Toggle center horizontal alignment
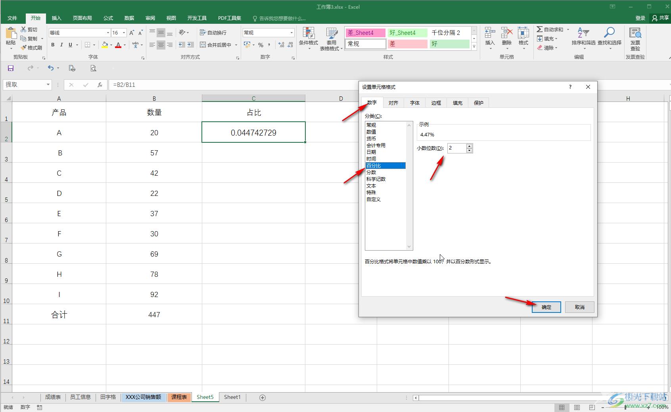 coord(161,45)
